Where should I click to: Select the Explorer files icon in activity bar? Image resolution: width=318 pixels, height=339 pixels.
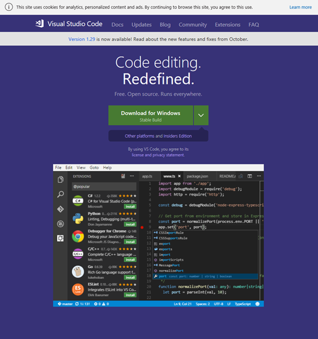(61, 179)
